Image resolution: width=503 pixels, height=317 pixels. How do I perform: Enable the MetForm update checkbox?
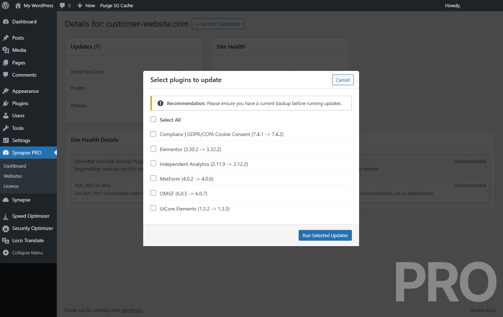click(x=153, y=178)
